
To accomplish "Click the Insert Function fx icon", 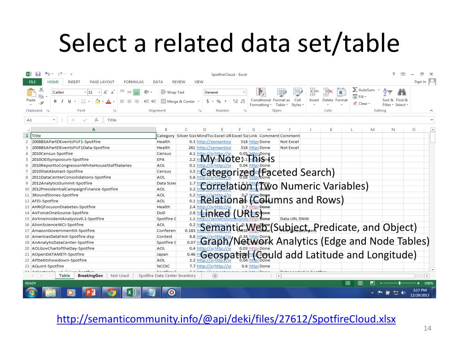I will pyautogui.click(x=96, y=120).
